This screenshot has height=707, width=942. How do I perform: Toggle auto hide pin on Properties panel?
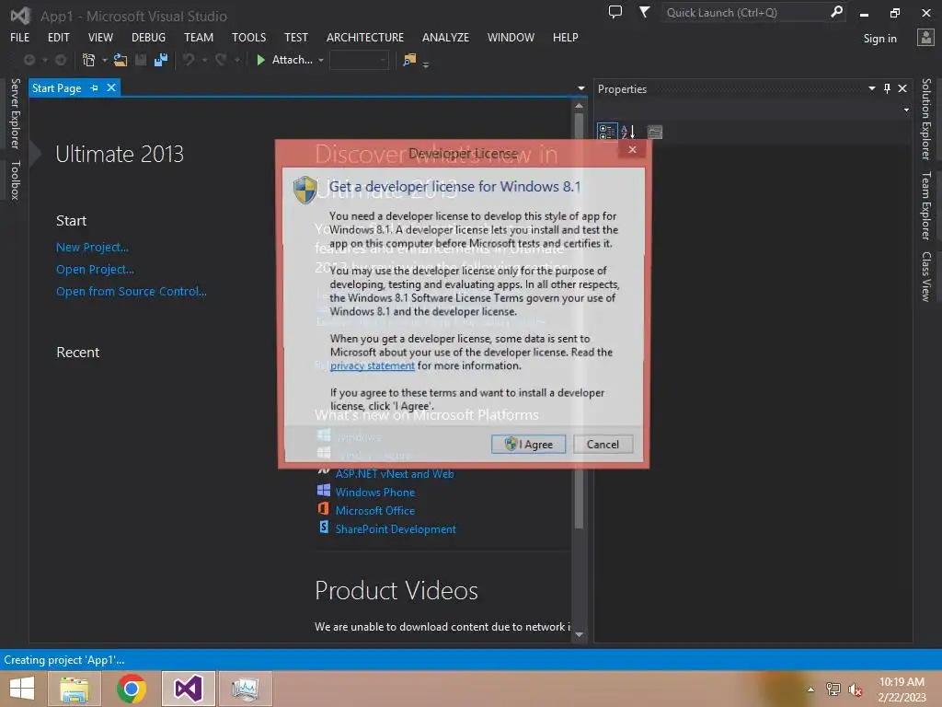point(887,88)
